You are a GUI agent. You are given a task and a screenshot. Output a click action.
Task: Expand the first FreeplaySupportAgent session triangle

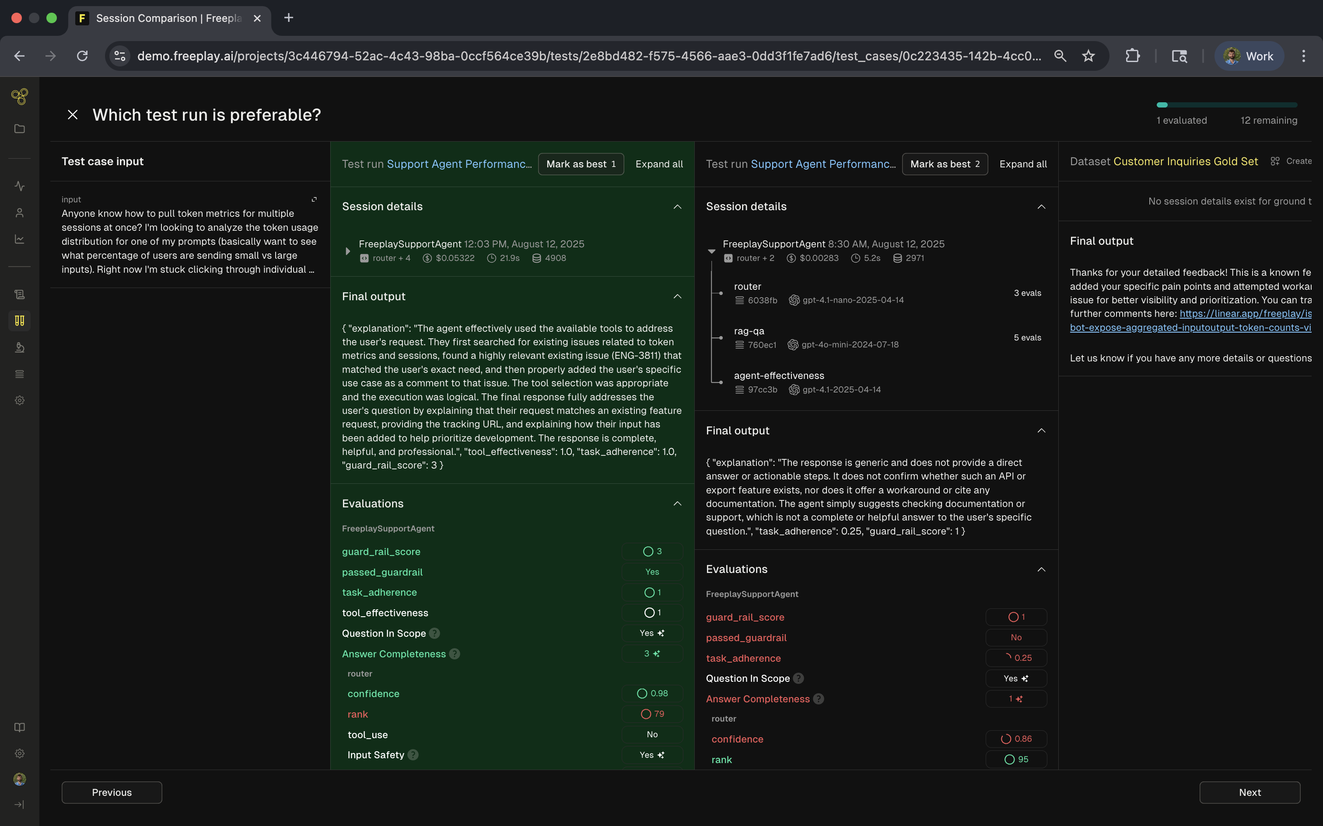tap(348, 251)
